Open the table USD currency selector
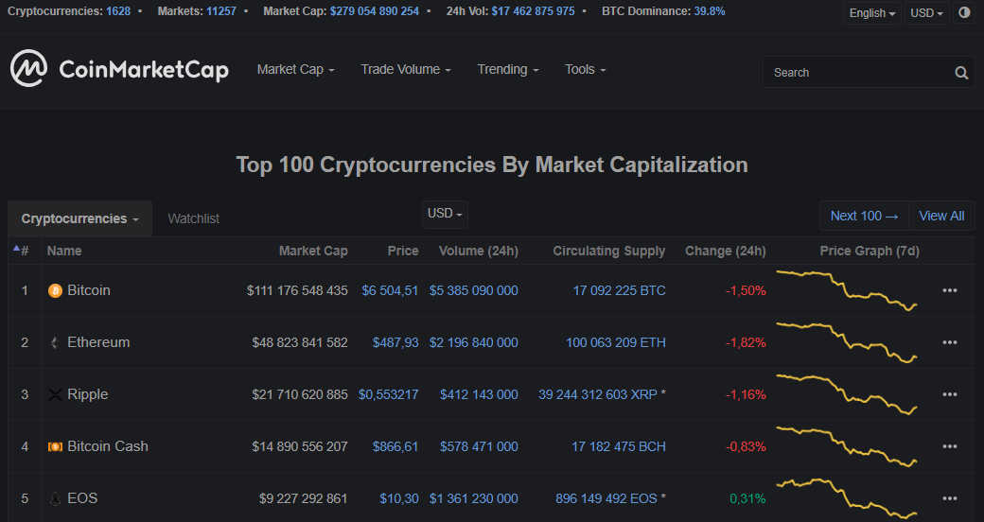The height and width of the screenshot is (522, 984). (x=445, y=214)
